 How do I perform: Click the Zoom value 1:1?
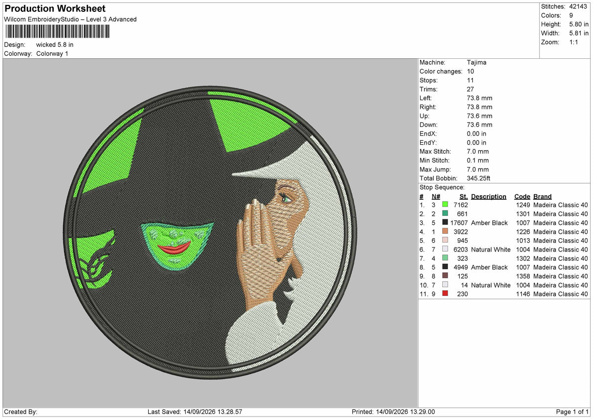tap(575, 42)
